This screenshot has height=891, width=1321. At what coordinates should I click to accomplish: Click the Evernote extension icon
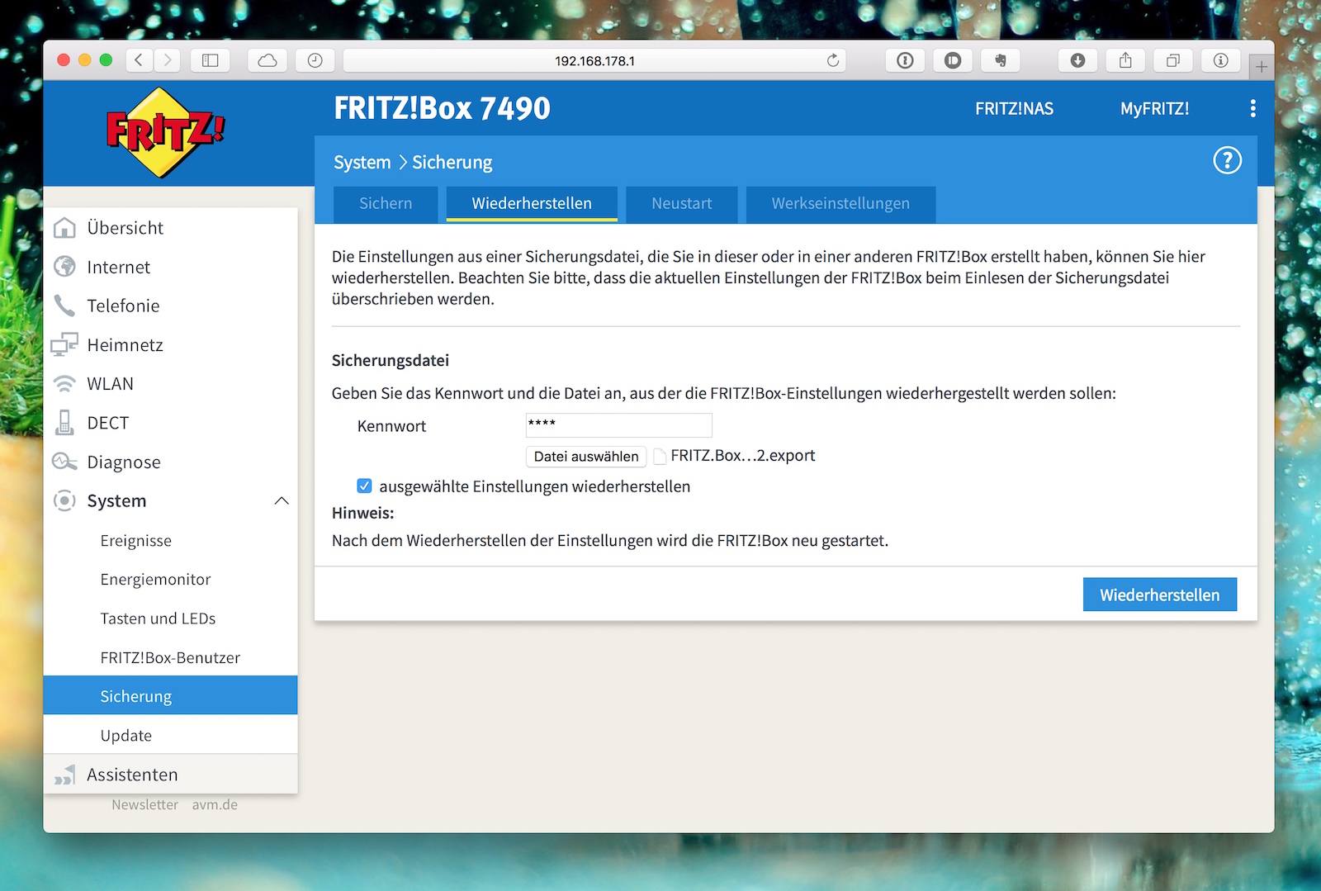(1001, 60)
